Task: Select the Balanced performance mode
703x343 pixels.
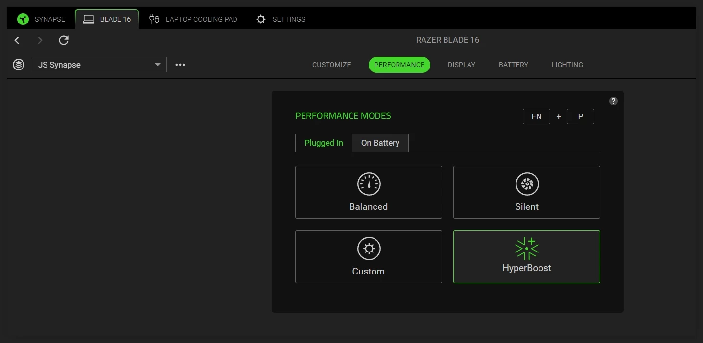Action: coord(369,192)
